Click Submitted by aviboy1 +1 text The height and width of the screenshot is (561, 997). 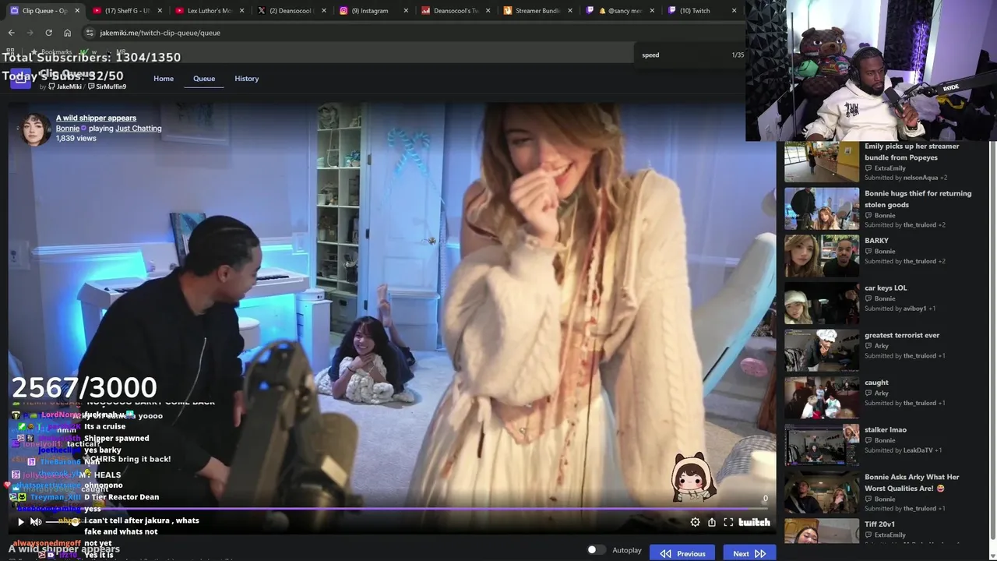coord(900,309)
